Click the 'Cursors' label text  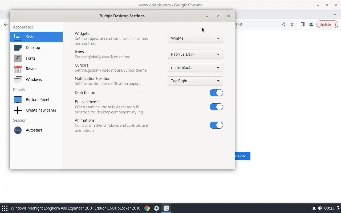pyautogui.click(x=82, y=65)
